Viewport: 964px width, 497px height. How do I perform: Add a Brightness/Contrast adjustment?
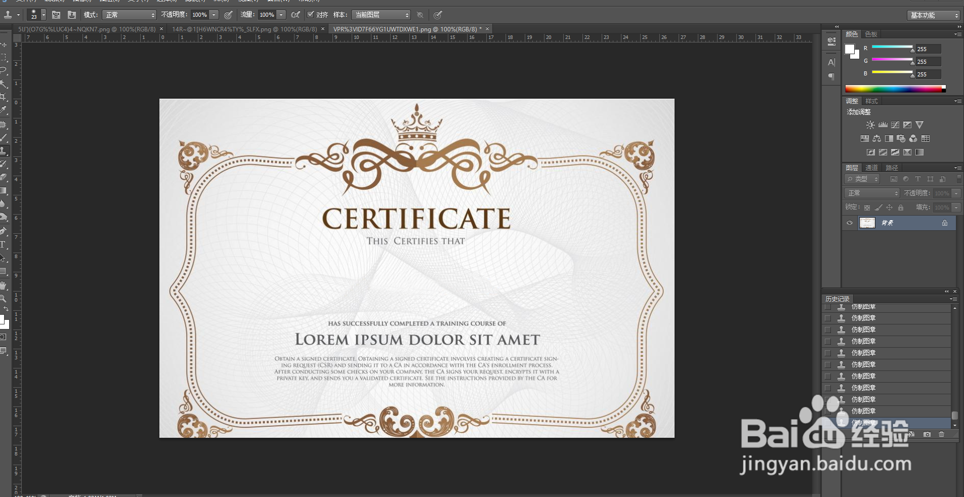pos(870,125)
